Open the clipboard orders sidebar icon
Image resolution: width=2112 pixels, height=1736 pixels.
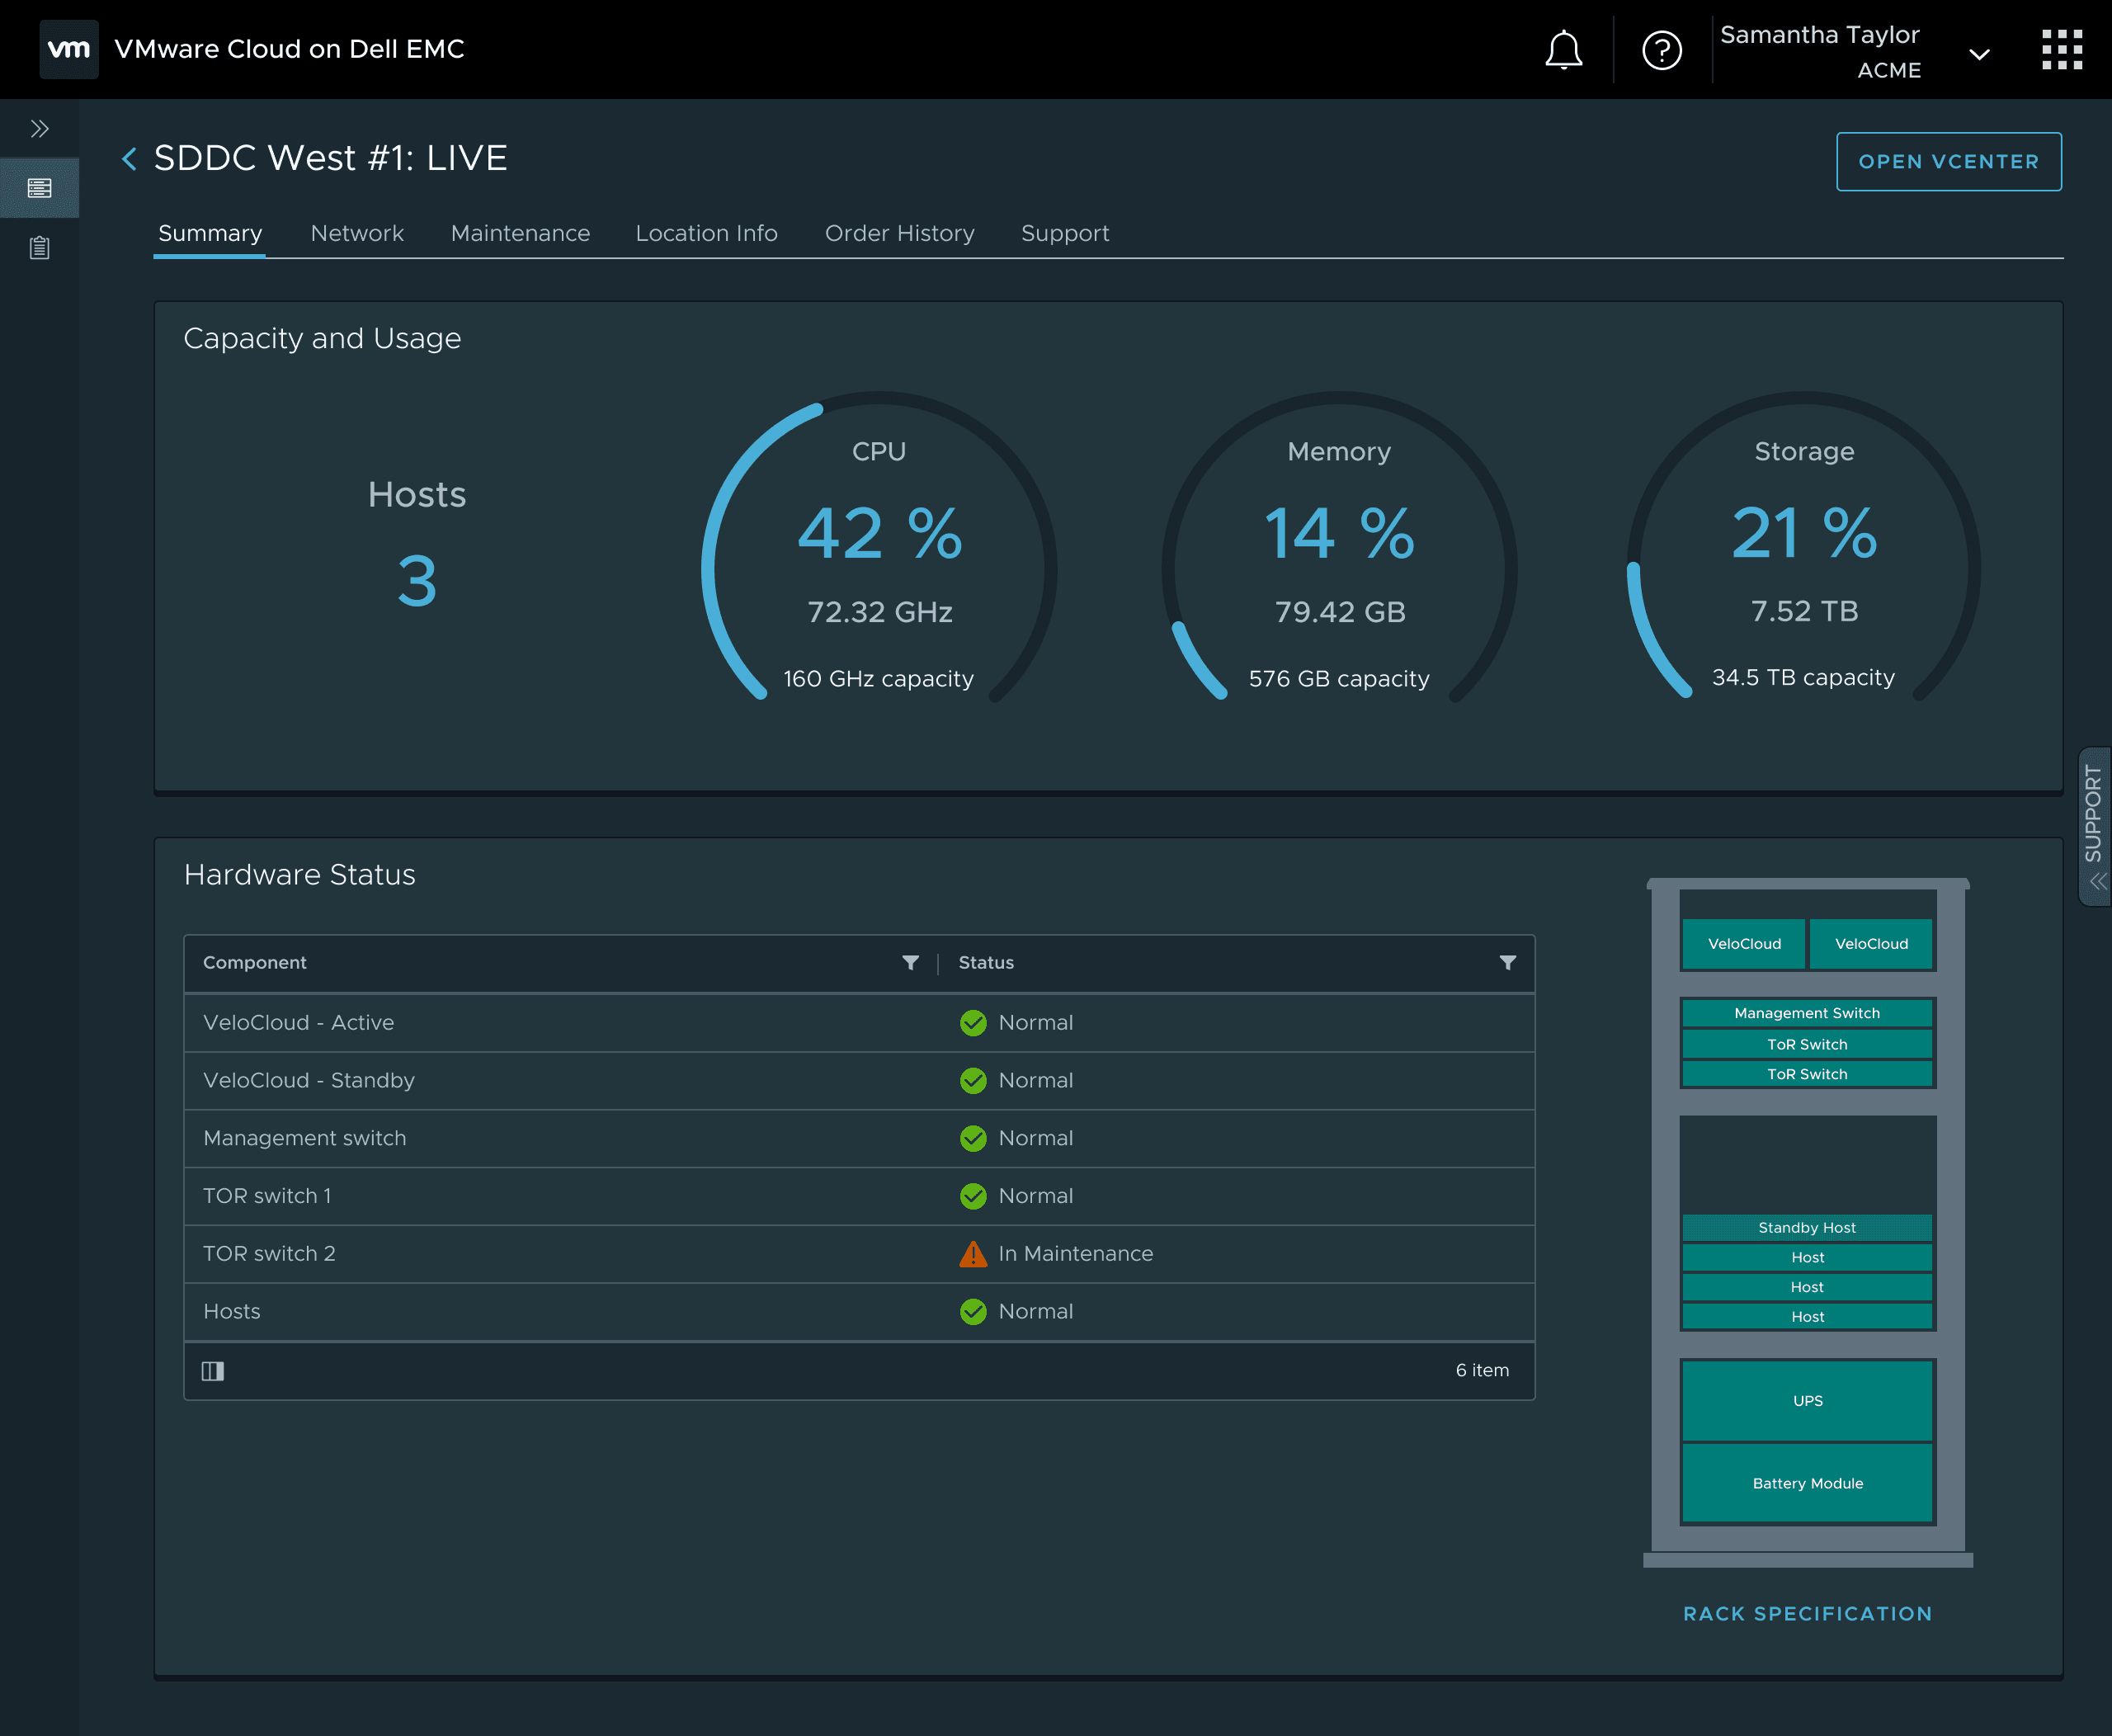(x=40, y=247)
